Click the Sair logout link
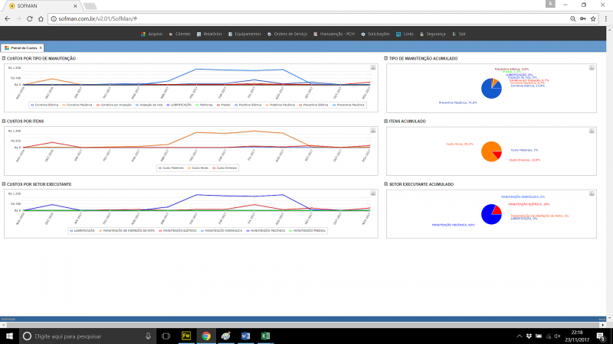This screenshot has width=613, height=344. pyautogui.click(x=461, y=34)
